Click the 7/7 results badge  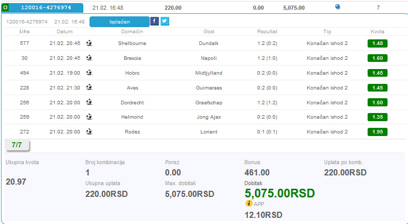[x=17, y=145]
